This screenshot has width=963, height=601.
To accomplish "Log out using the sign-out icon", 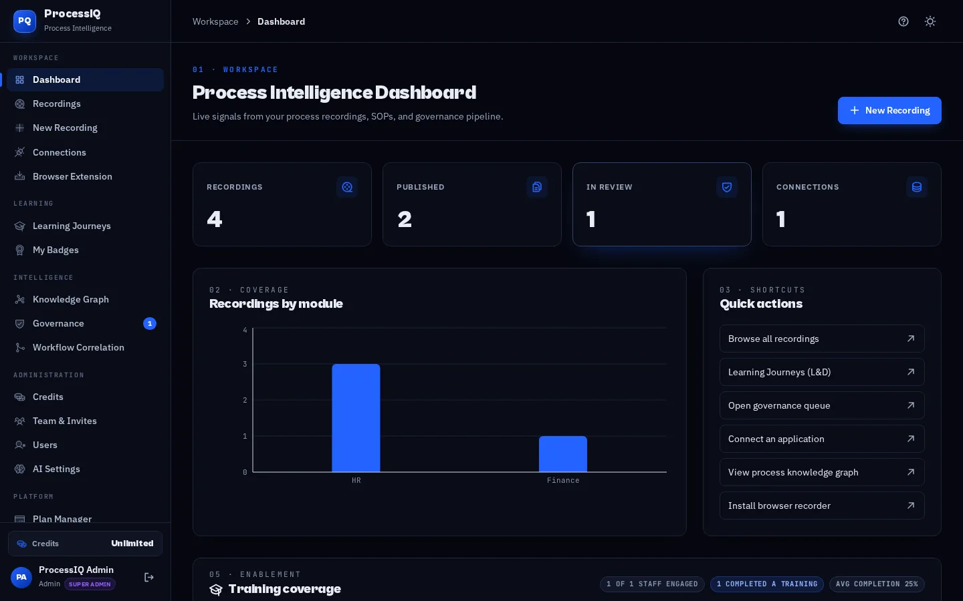I will [x=149, y=577].
